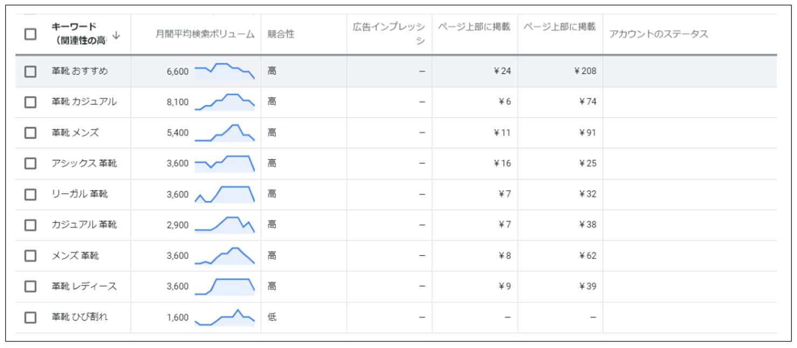Open the trend sparkline for メンズ 革靴

coord(224,256)
